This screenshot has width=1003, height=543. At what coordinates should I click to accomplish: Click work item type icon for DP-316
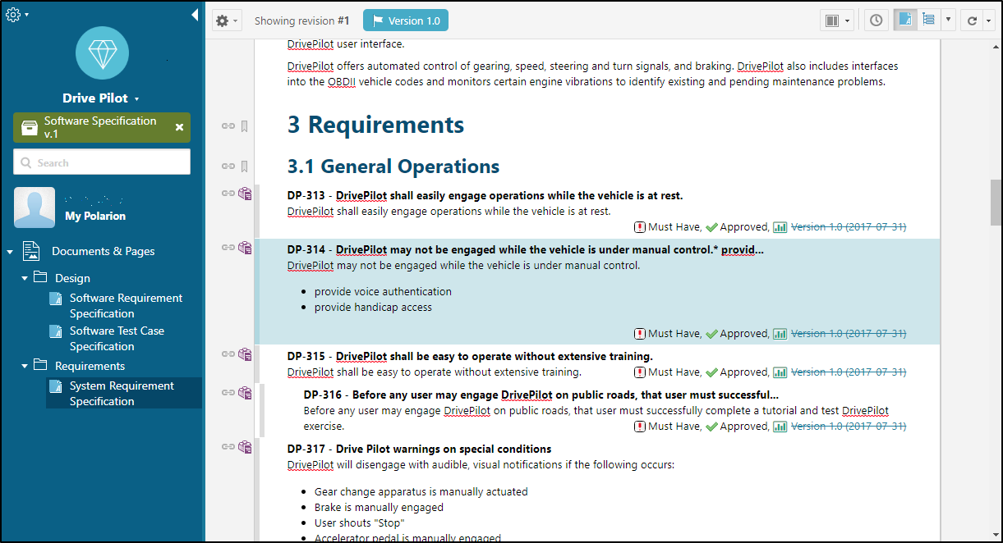pyautogui.click(x=245, y=393)
